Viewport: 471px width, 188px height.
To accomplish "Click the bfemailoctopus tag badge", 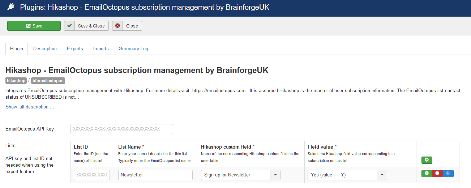I will coord(48,81).
